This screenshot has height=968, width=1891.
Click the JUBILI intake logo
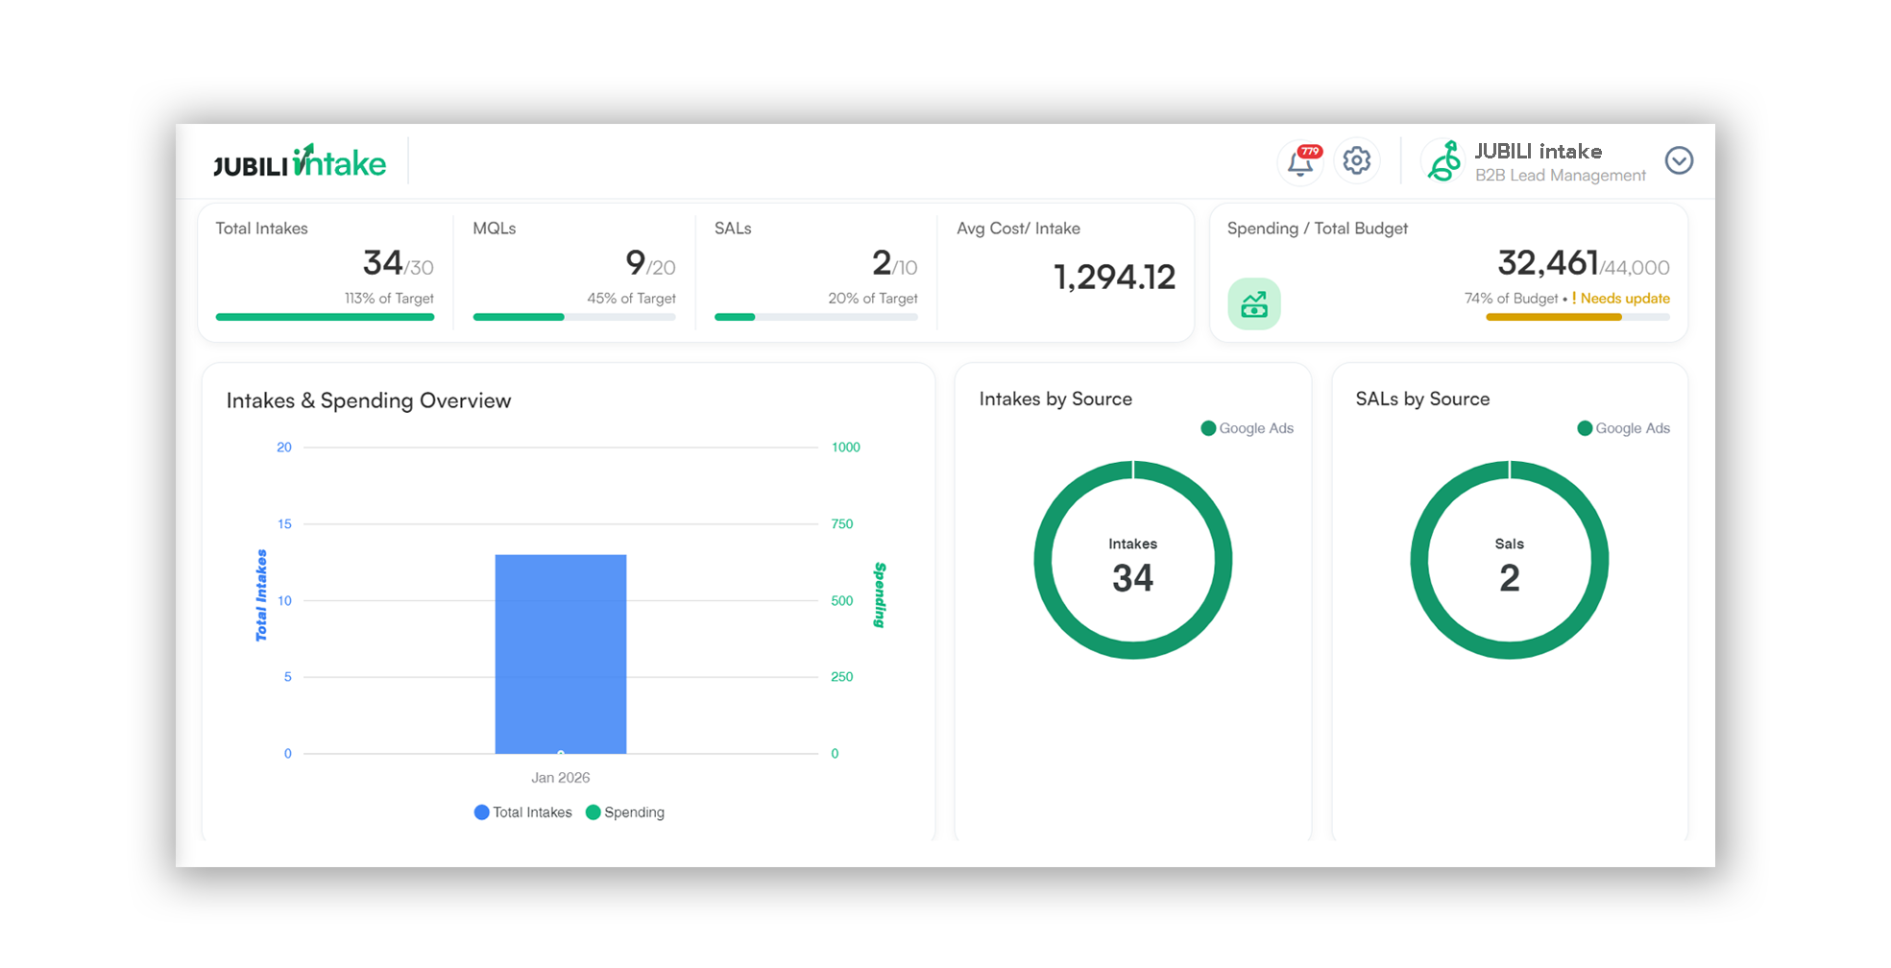tap(299, 162)
